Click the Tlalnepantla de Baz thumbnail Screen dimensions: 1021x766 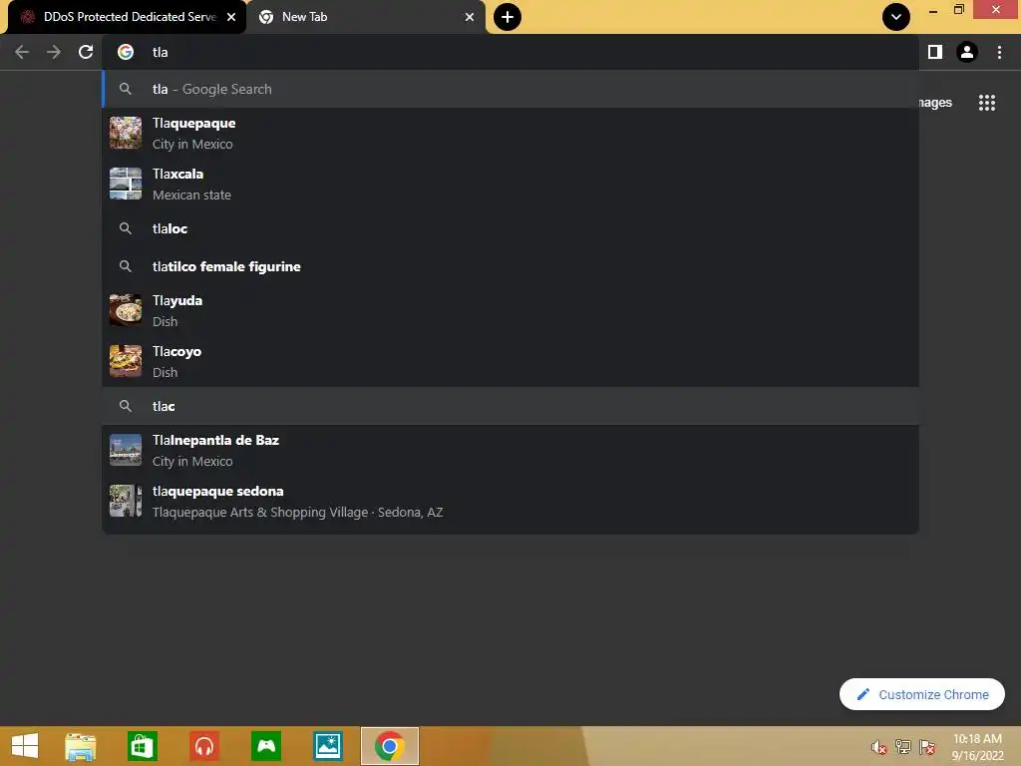point(126,450)
